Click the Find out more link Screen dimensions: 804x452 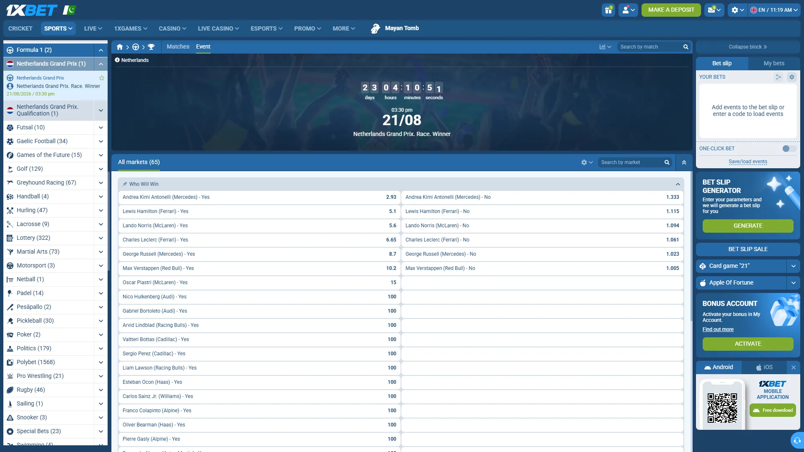tap(718, 330)
